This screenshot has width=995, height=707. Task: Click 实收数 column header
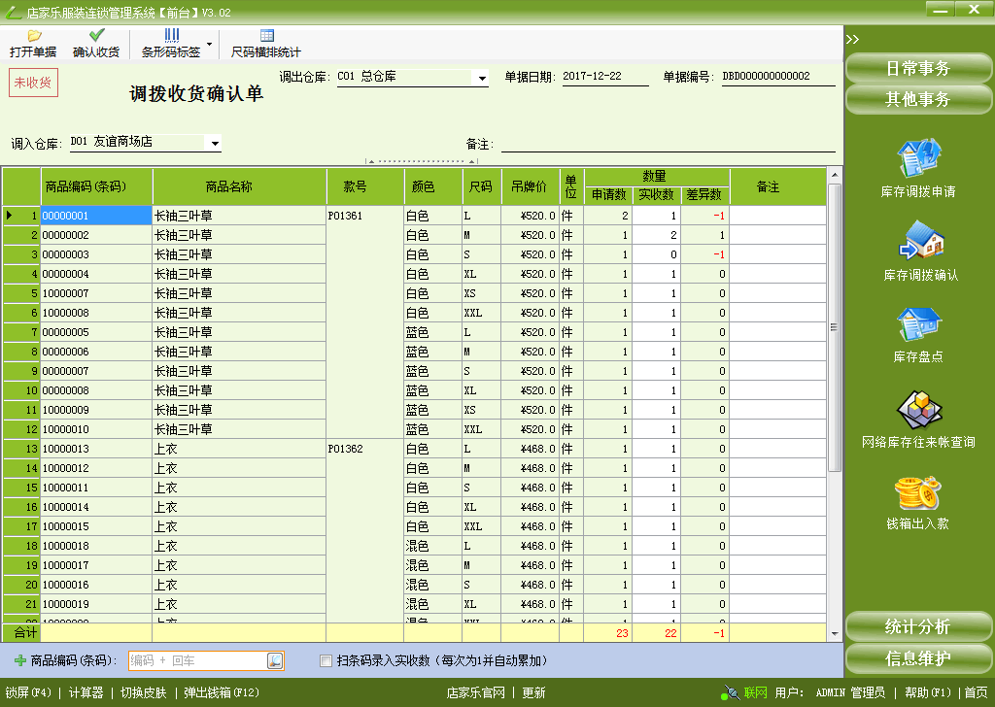657,194
